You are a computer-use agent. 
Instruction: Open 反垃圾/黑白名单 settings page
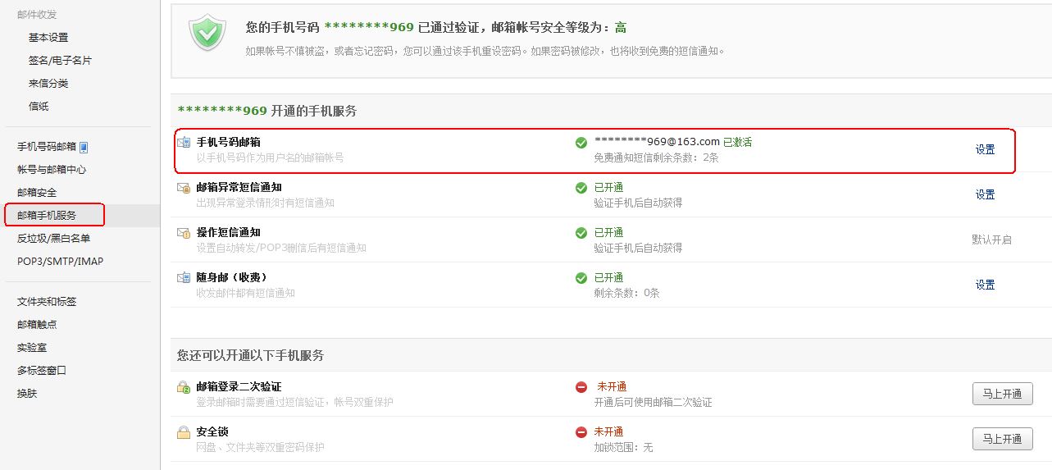(53, 239)
